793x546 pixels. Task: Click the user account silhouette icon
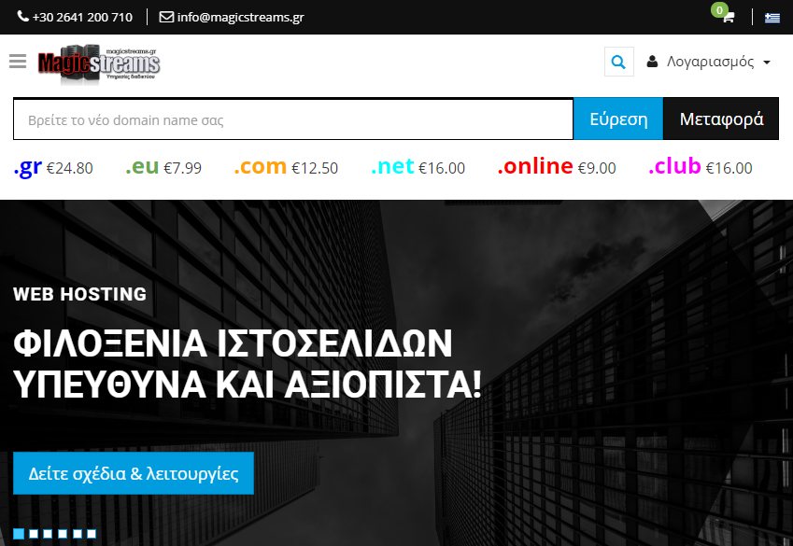(652, 62)
